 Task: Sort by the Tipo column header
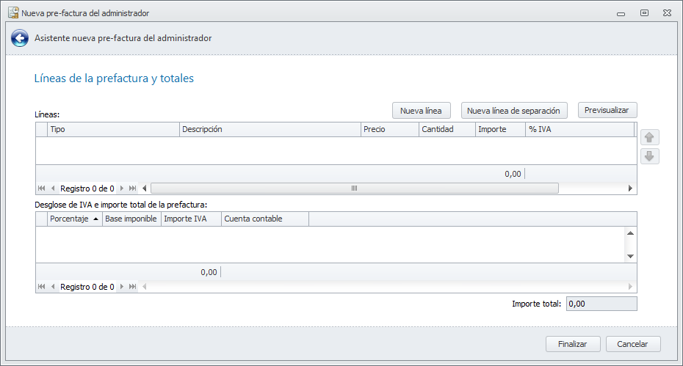113,129
